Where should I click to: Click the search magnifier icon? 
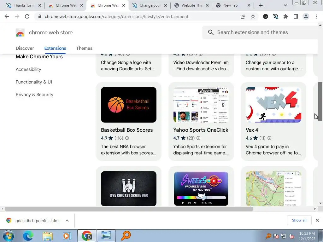211,32
